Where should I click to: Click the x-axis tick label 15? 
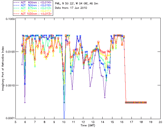[112, 122]
